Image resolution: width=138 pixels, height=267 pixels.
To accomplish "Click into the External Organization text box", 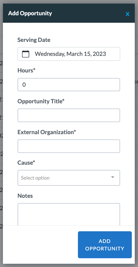I will click(x=69, y=146).
